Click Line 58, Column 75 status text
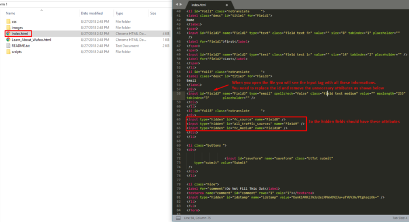409x222 pixels. 197,218
